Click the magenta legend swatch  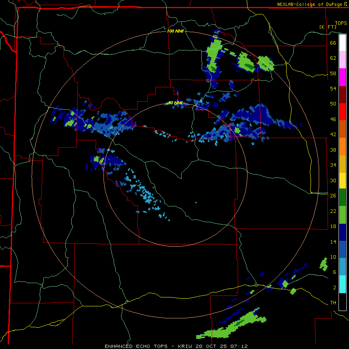point(342,77)
